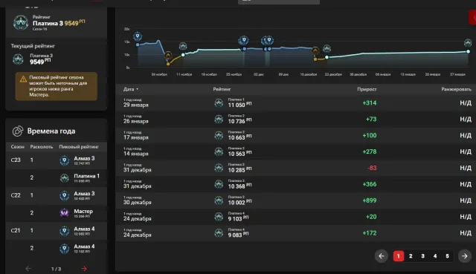Click the +366 growth value
Image resolution: width=476 pixels, height=274 pixels.
click(370, 184)
